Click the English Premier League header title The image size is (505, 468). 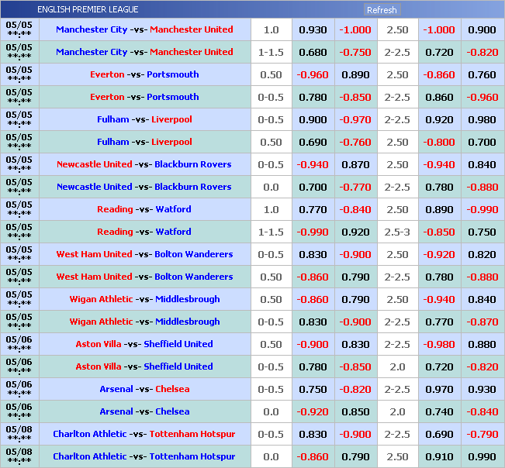(x=88, y=9)
